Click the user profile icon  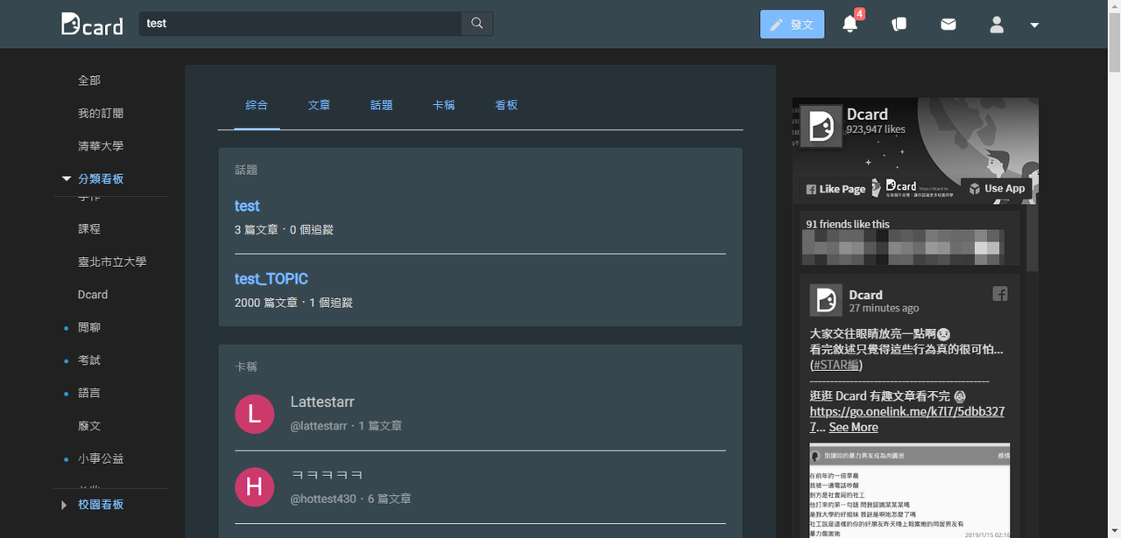click(x=997, y=24)
